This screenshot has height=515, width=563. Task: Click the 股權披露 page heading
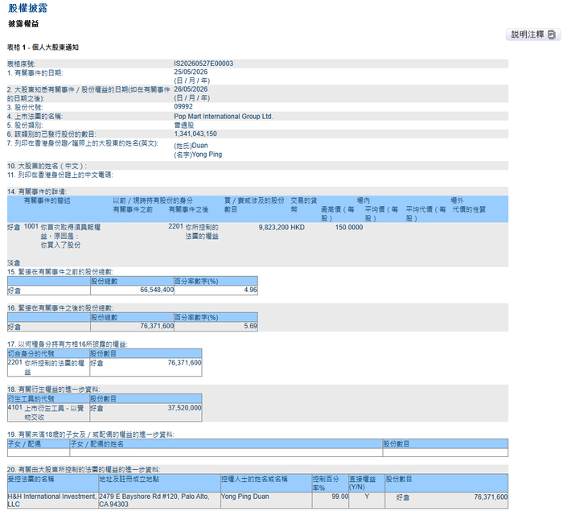(x=28, y=8)
